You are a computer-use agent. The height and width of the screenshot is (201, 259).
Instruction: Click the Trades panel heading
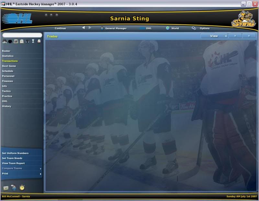(x=52, y=36)
